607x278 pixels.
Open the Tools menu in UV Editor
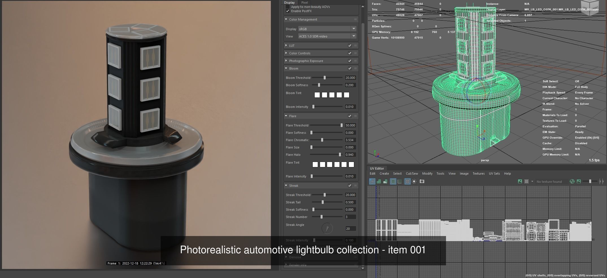(440, 174)
